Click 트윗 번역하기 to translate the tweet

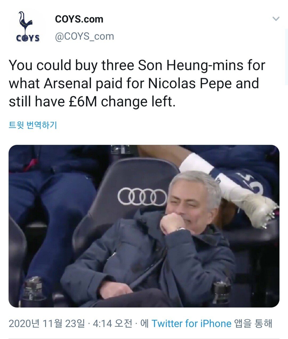(x=33, y=125)
